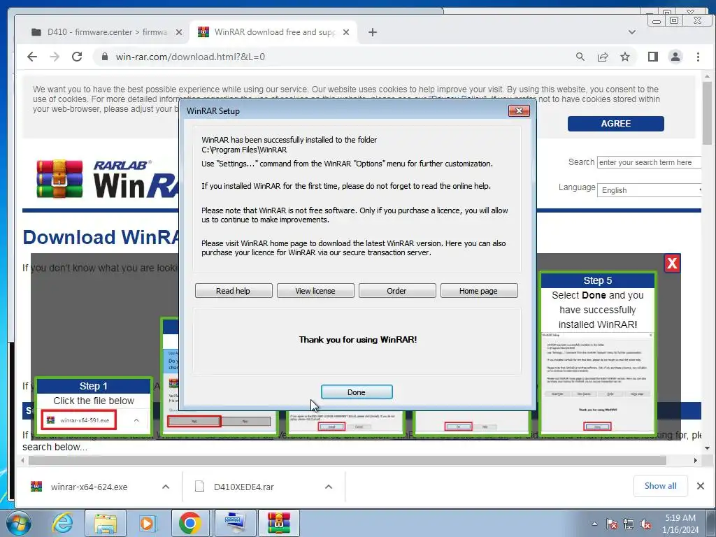Show hidden tray icons
The width and height of the screenshot is (716, 537).
[x=594, y=524]
